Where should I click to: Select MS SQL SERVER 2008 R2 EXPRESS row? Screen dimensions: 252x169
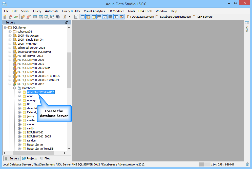click(x=38, y=76)
